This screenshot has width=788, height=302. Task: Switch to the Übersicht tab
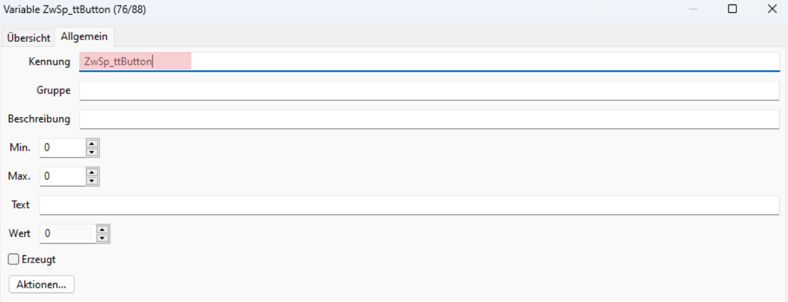pyautogui.click(x=28, y=38)
